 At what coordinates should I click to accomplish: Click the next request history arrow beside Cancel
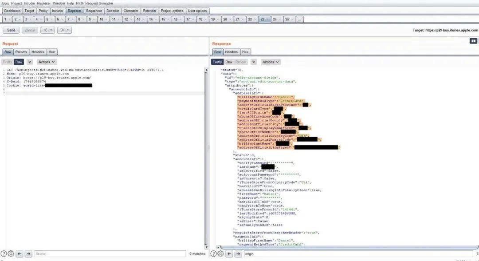coord(61,30)
